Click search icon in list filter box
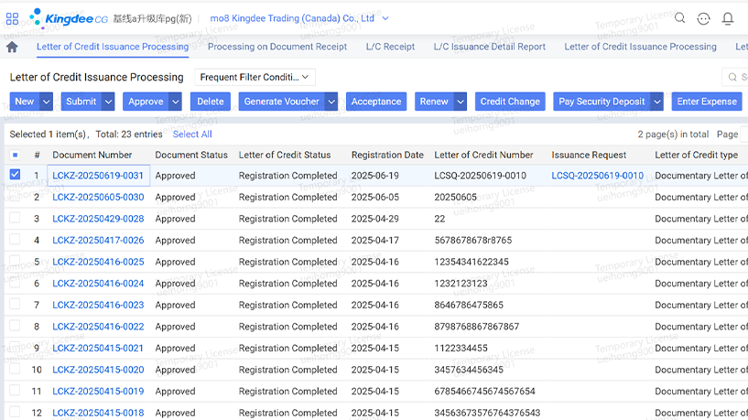Viewport: 748px width, 420px height. (732, 78)
